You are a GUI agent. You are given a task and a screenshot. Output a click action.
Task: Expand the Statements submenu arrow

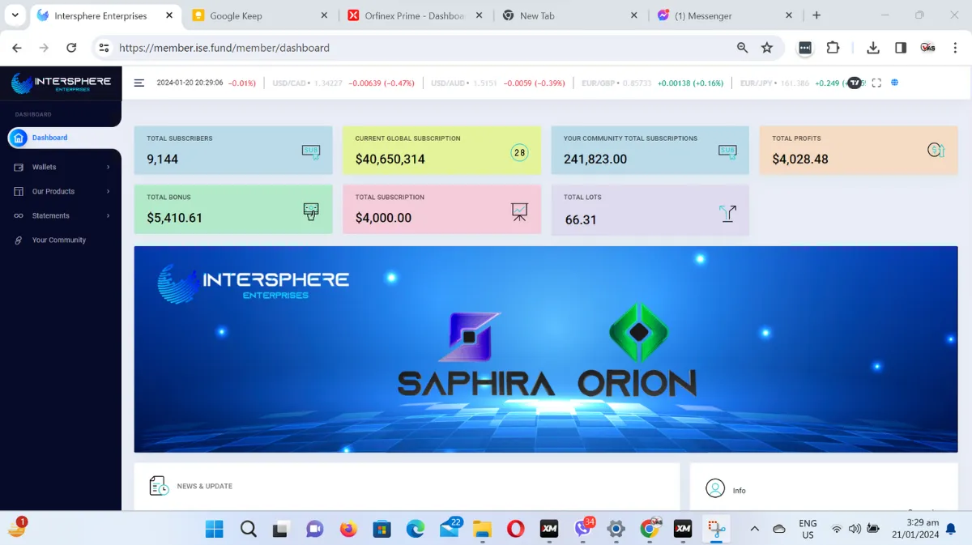(x=108, y=216)
